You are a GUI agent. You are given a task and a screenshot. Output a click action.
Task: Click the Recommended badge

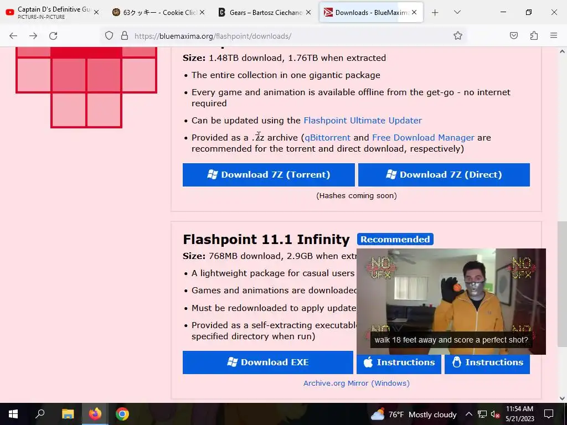point(395,239)
